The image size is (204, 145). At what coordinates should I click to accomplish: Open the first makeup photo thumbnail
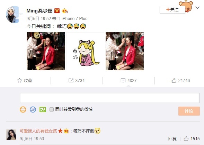point(46,51)
